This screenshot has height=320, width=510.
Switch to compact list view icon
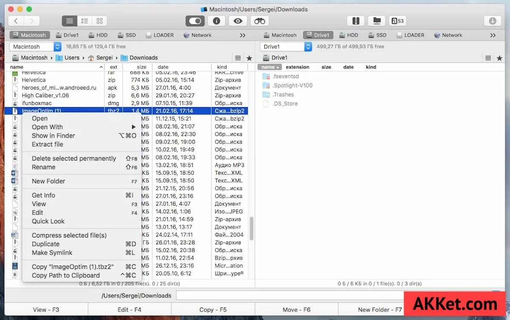(85, 20)
